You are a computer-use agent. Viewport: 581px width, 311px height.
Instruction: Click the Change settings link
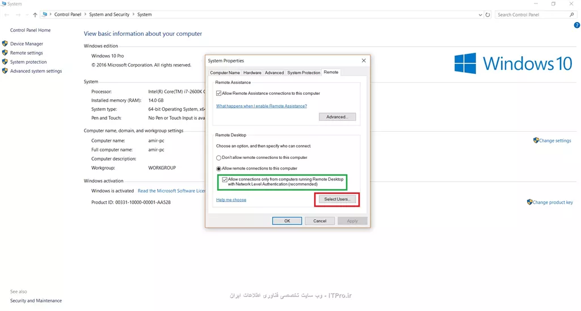pos(555,141)
